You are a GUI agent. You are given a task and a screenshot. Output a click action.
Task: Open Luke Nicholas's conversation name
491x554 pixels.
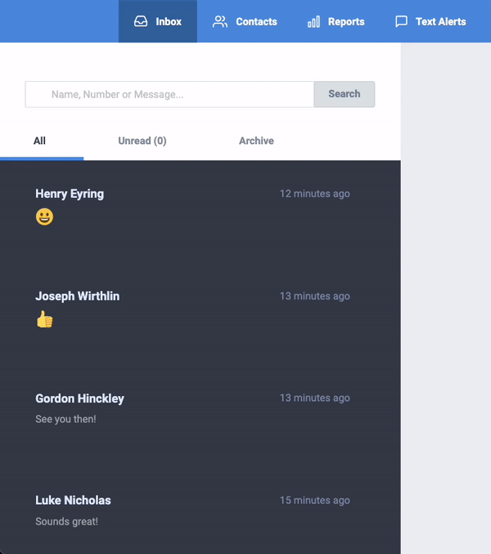73,500
